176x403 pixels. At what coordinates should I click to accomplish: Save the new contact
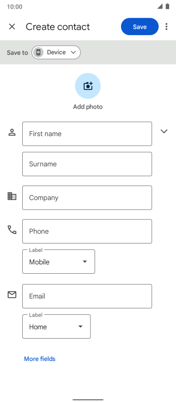[x=140, y=27]
